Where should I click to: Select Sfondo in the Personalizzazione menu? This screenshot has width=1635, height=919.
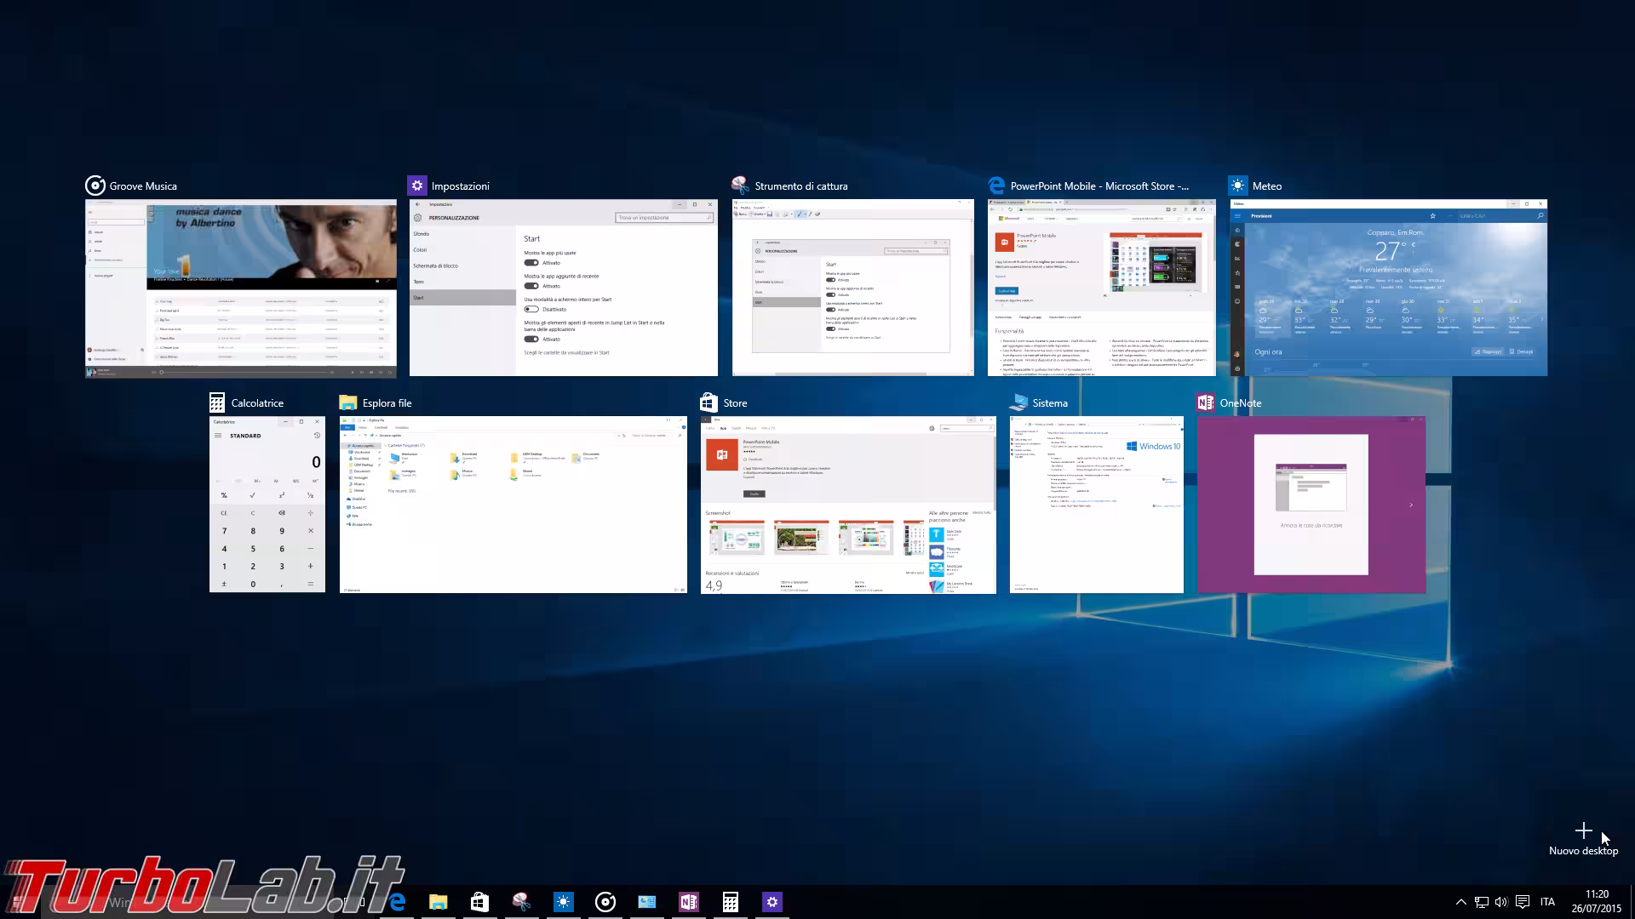421,234
